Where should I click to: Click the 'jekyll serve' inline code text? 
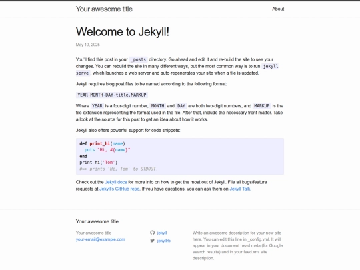click(271, 67)
